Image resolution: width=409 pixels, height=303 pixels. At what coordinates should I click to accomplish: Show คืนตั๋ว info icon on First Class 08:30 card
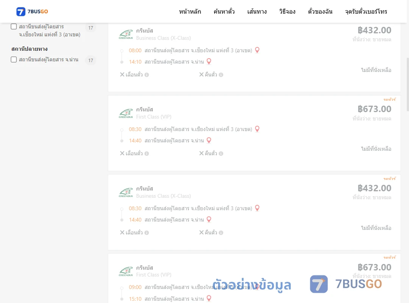[x=221, y=154]
